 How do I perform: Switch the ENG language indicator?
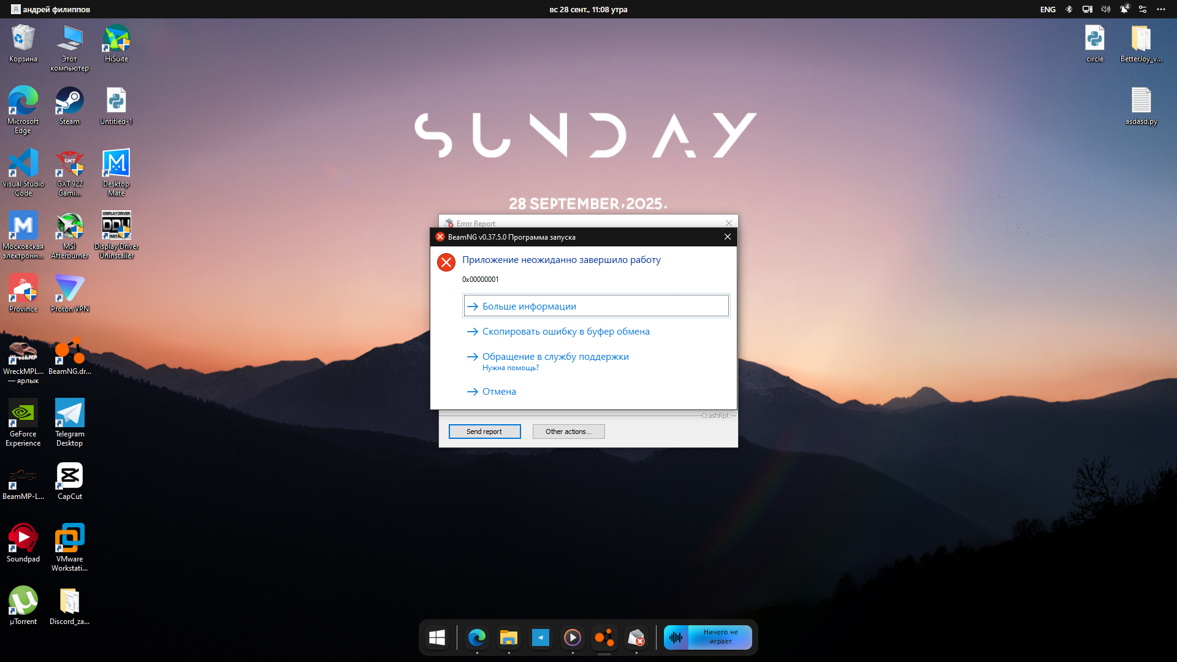click(x=1048, y=9)
